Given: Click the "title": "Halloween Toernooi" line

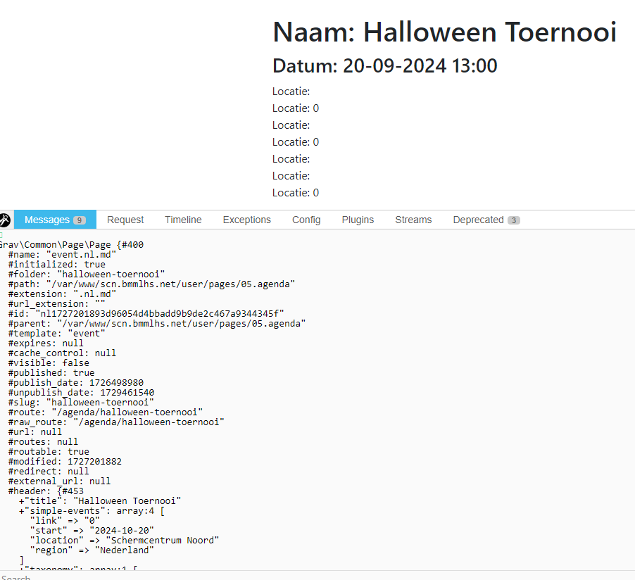Looking at the screenshot, I should tap(100, 501).
